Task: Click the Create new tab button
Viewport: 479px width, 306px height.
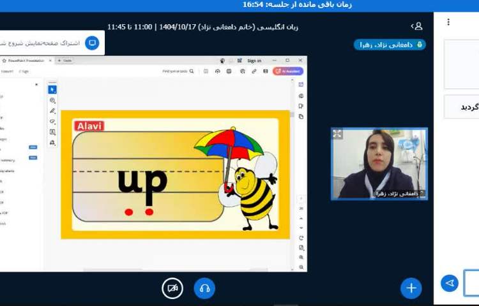Action: pos(65,61)
